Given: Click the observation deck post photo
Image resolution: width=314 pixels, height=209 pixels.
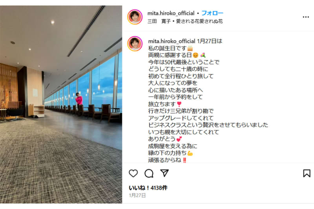Looking at the screenshot, I should (x=61, y=104).
